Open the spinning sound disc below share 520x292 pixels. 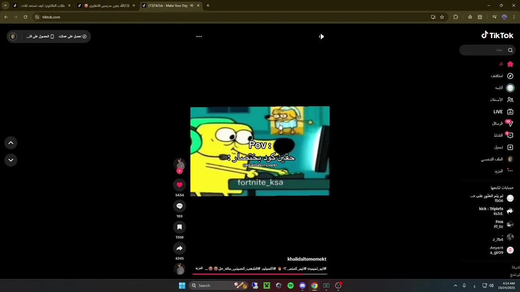coord(180,268)
